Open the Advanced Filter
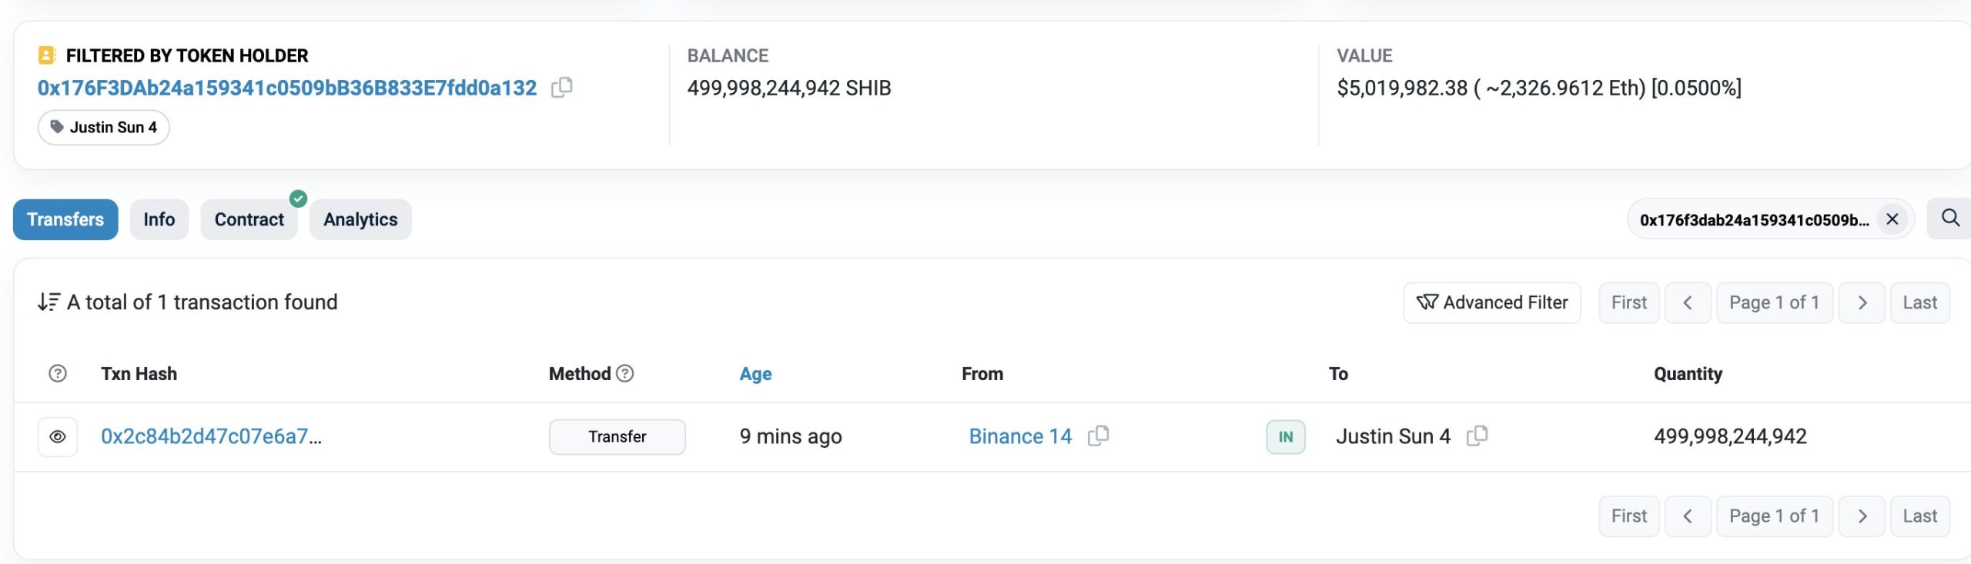This screenshot has width=1971, height=564. (1491, 303)
